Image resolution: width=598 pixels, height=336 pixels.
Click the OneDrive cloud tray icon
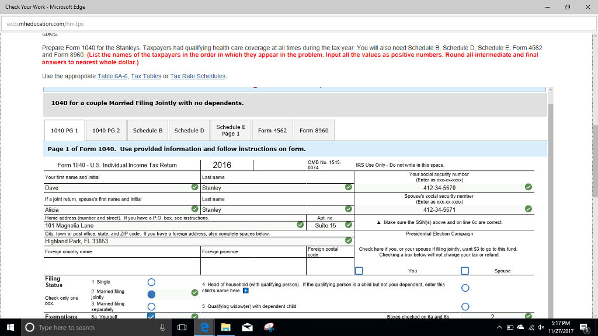[x=520, y=327]
